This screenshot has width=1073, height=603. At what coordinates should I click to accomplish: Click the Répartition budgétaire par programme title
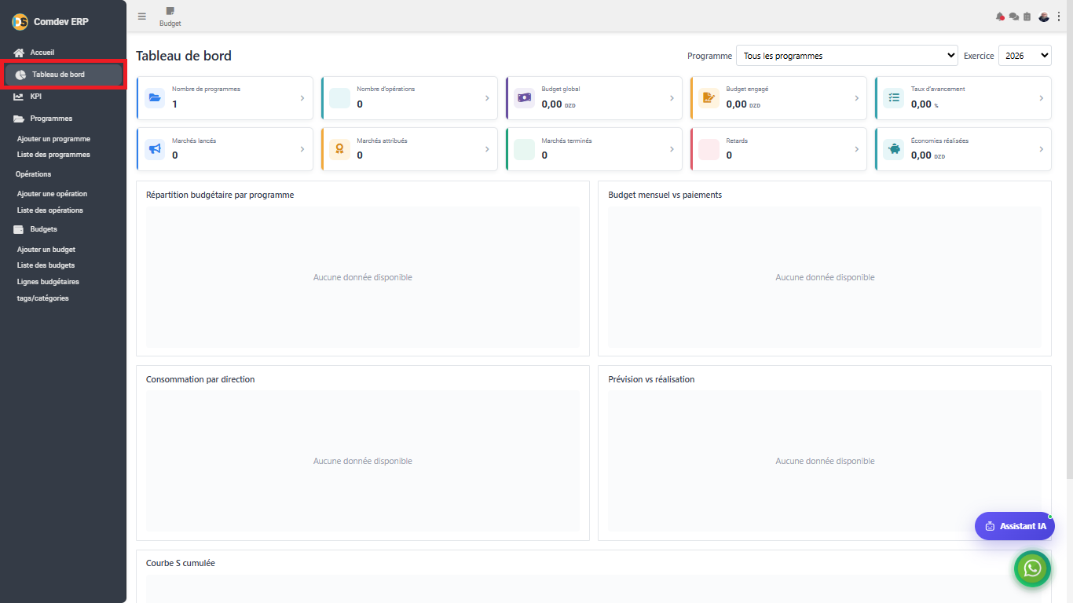(220, 195)
